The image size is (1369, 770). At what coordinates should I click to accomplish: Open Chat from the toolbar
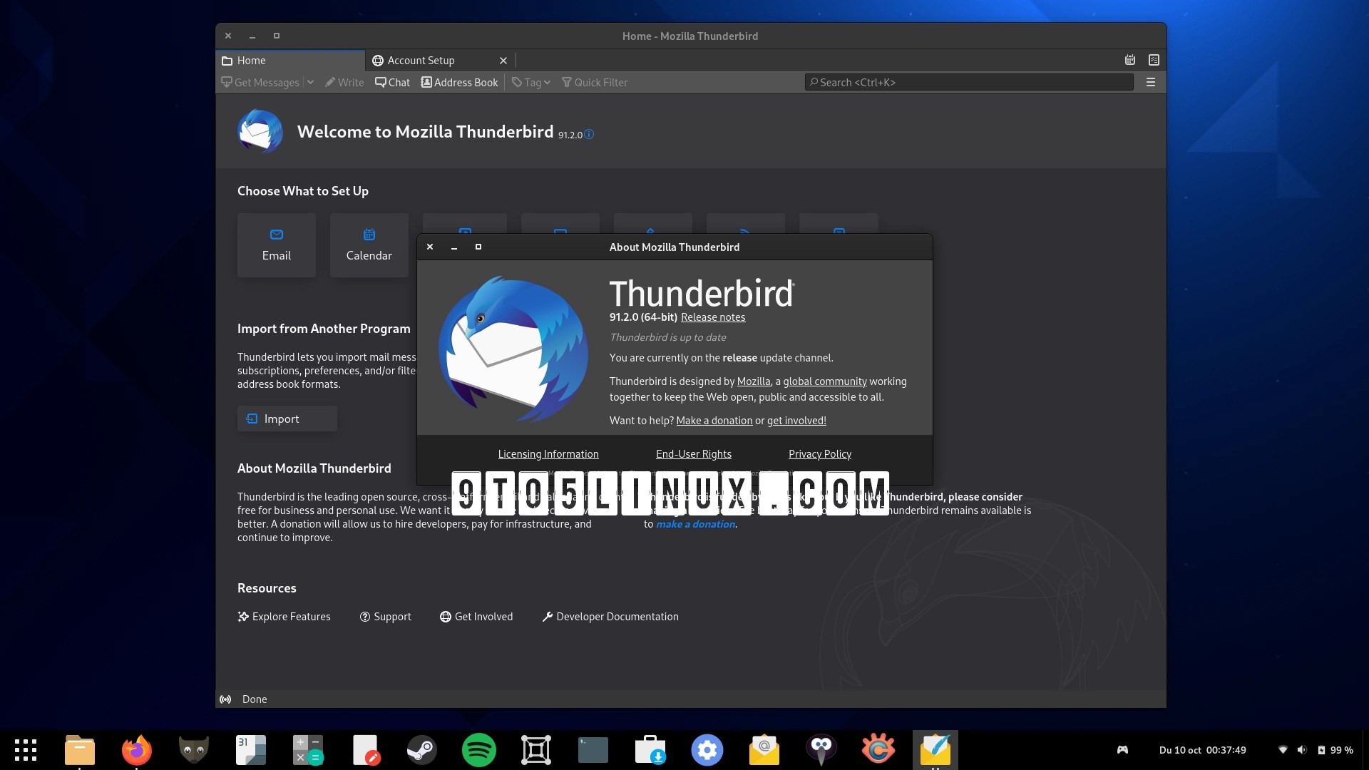393,83
